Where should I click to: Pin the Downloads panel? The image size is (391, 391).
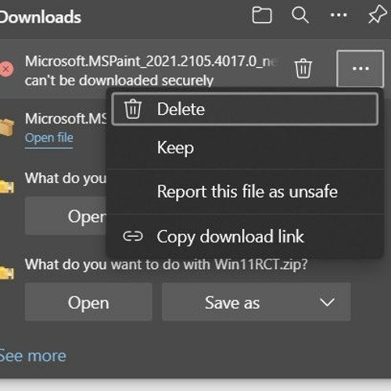click(377, 15)
